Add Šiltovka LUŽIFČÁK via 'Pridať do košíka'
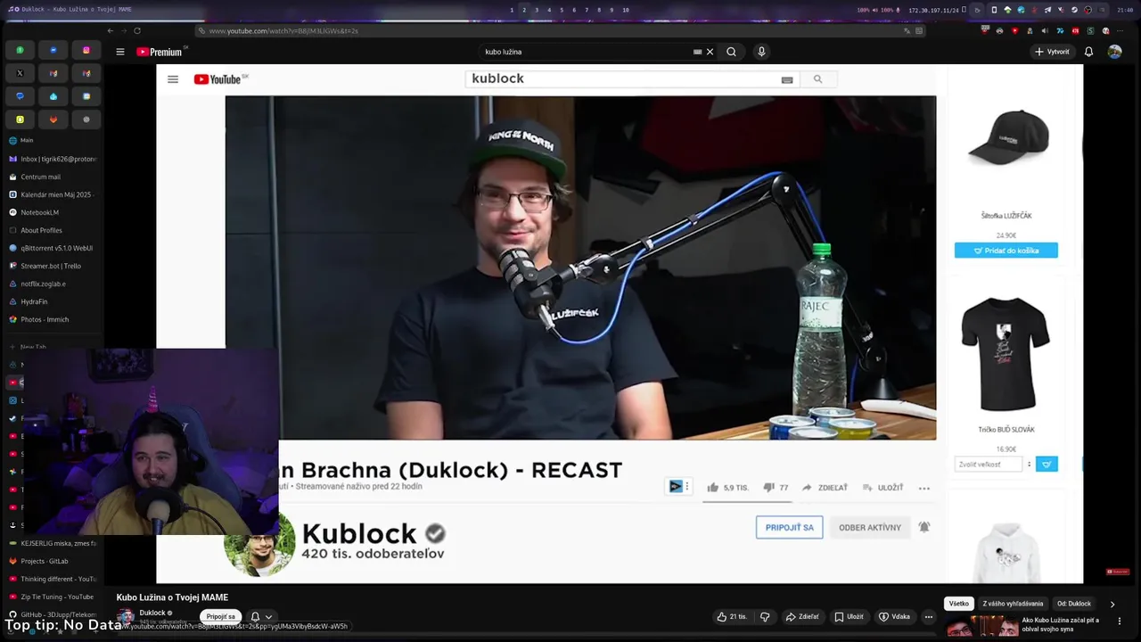The height and width of the screenshot is (642, 1141). click(x=1006, y=251)
